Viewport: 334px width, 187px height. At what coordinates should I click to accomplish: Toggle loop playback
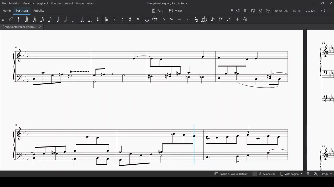pos(253,11)
